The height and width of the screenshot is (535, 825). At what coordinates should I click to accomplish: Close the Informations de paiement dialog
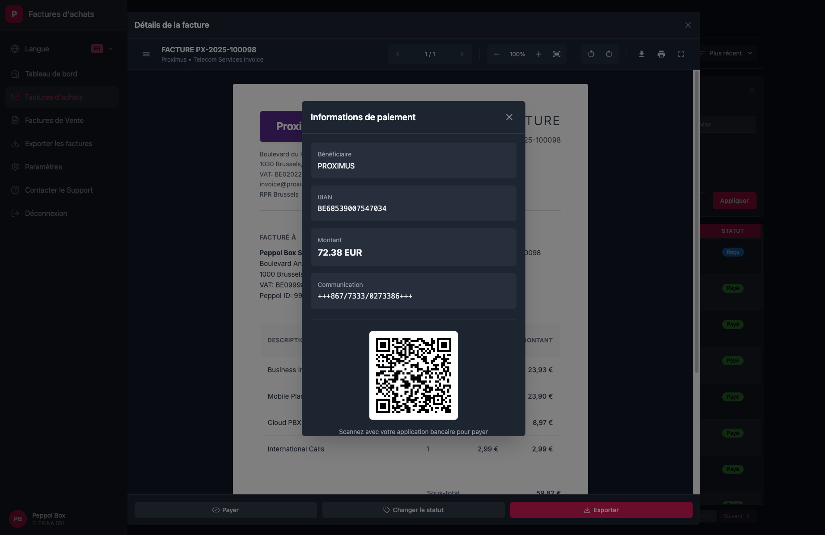tap(509, 117)
